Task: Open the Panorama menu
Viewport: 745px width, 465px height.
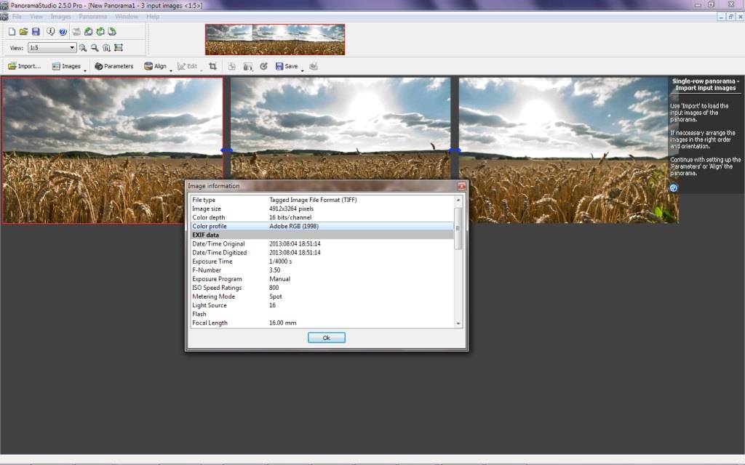Action: coord(92,16)
